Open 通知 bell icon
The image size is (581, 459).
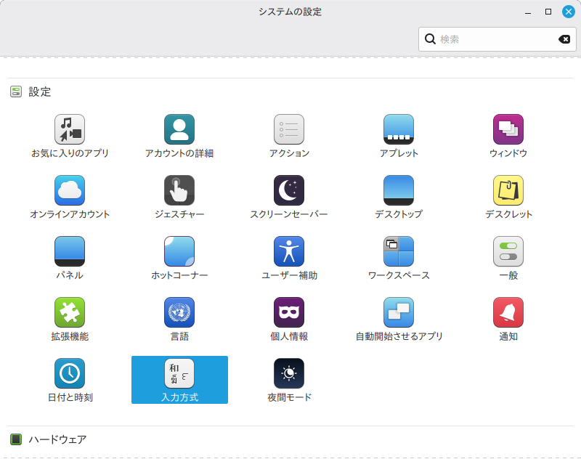508,313
